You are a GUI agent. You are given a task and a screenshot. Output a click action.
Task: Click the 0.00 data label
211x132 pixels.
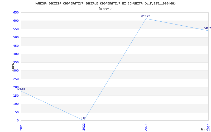pyautogui.click(x=83, y=118)
